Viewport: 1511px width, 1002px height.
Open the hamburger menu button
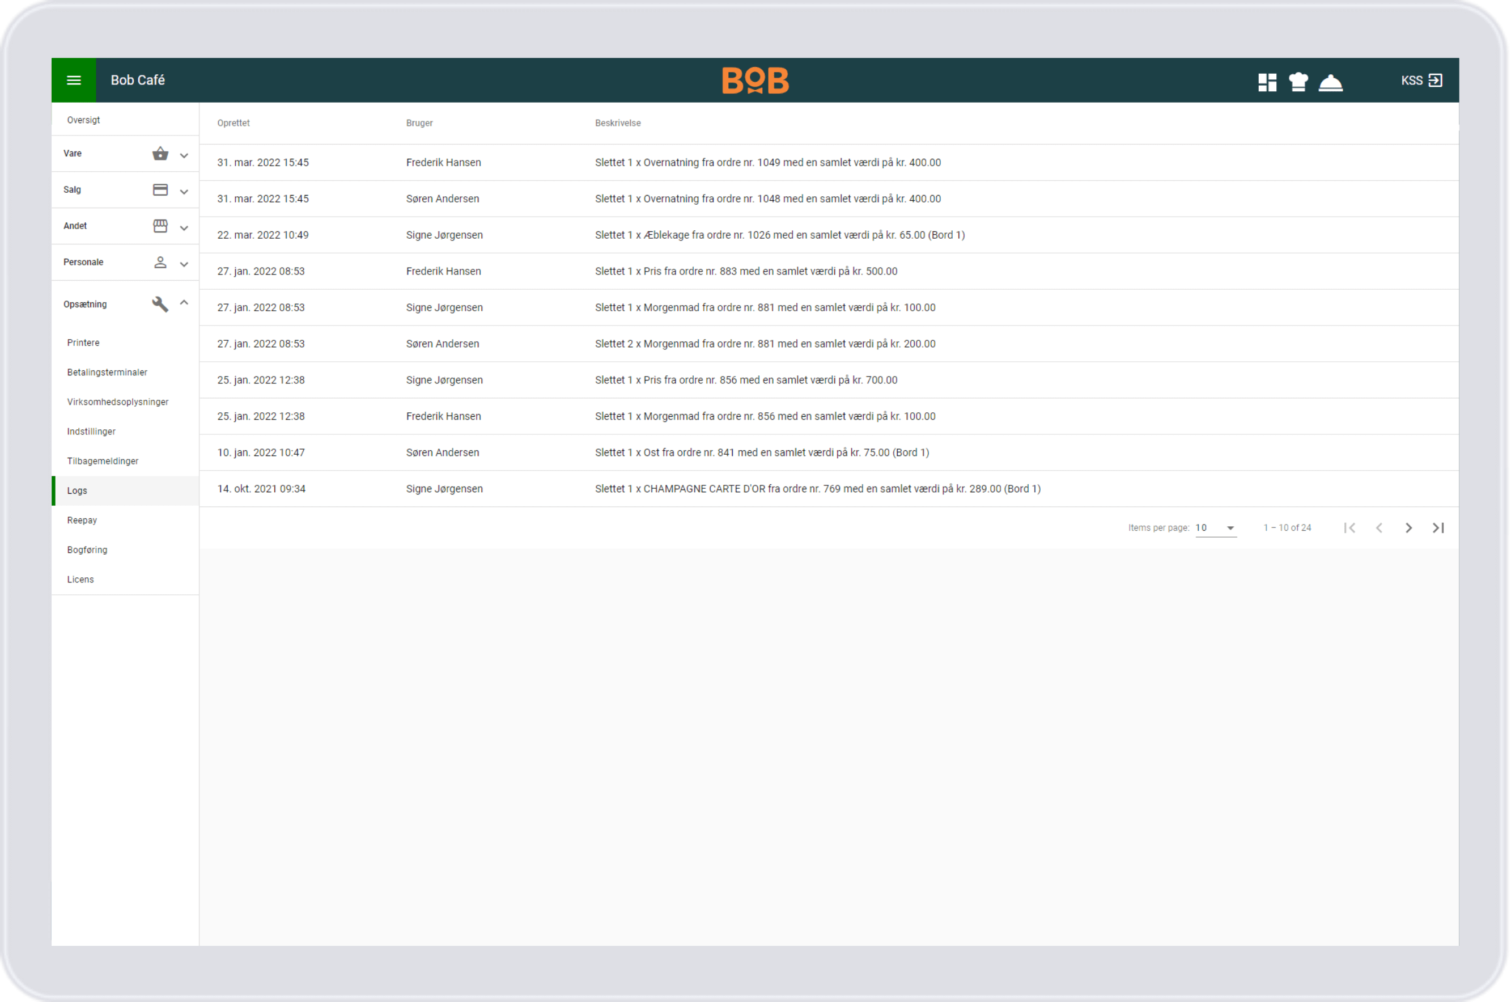[x=74, y=81]
